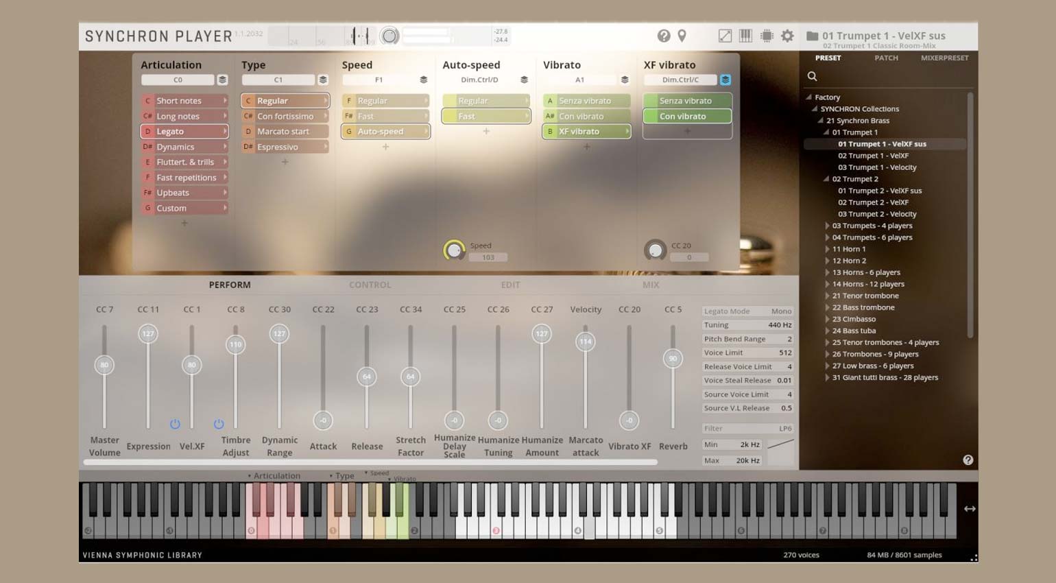Switch to the PERFORM tab
The height and width of the screenshot is (583, 1056).
coord(230,285)
